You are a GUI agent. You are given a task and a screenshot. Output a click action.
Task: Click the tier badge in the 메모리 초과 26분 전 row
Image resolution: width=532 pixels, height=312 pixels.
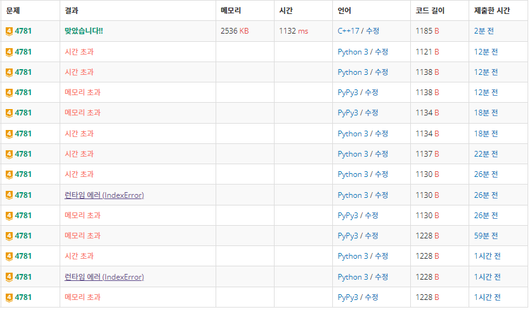(x=9, y=216)
